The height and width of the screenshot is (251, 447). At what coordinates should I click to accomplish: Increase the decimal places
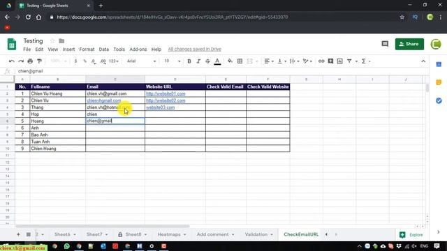tap(103, 61)
